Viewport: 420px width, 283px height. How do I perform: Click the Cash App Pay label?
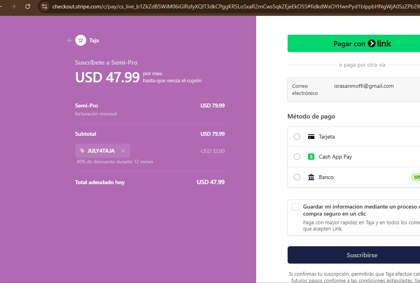(x=335, y=157)
